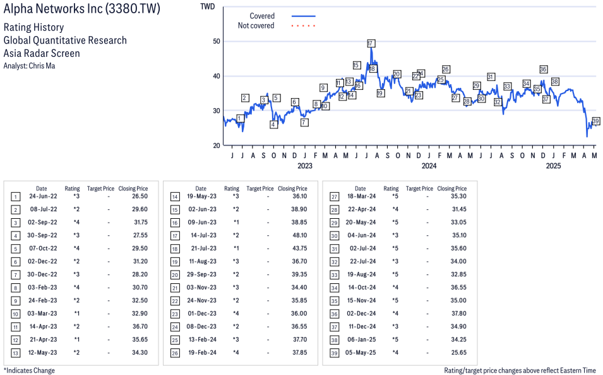603x375 pixels.
Task: Click the Alpha Networks Inc (3380.TW) title
Action: click(81, 9)
